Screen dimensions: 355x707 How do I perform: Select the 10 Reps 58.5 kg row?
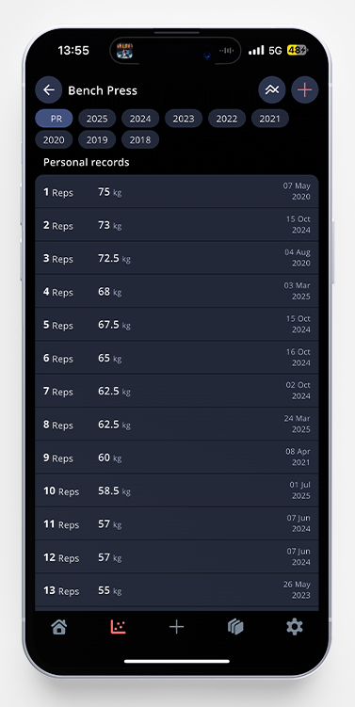177,490
